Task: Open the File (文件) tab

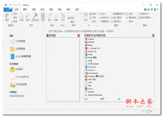Action: click(8, 10)
